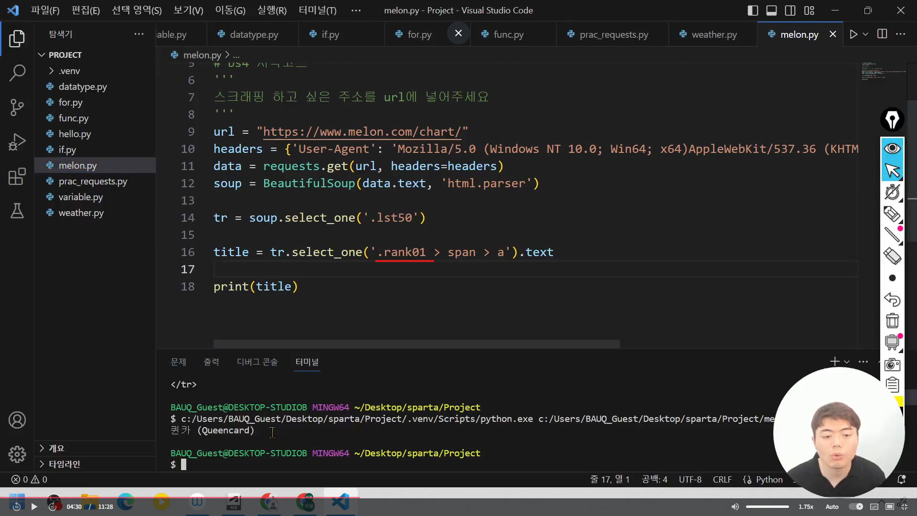The image size is (917, 516).
Task: Open the Search view
Action: tap(17, 73)
